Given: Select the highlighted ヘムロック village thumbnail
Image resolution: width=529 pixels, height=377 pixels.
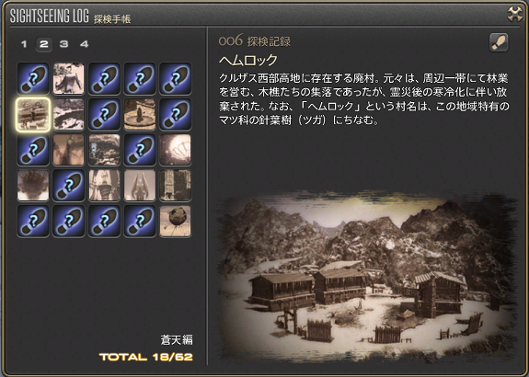Looking at the screenshot, I should click(x=33, y=114).
